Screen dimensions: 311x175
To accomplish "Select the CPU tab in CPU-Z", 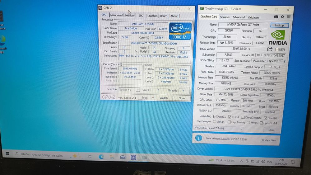I will click(x=104, y=15).
